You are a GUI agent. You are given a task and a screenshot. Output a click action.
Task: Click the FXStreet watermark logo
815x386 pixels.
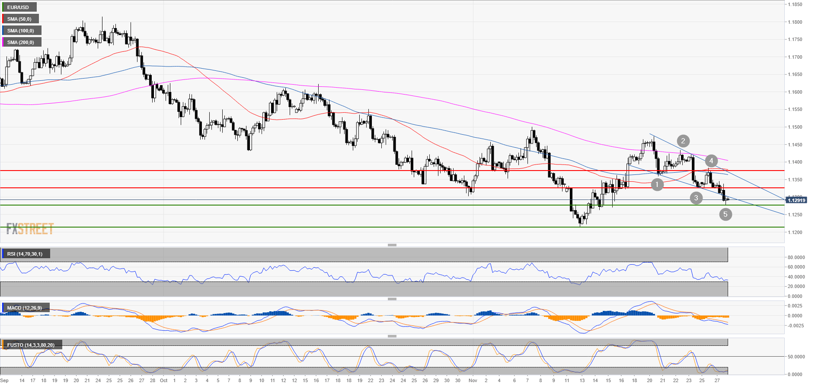30,228
